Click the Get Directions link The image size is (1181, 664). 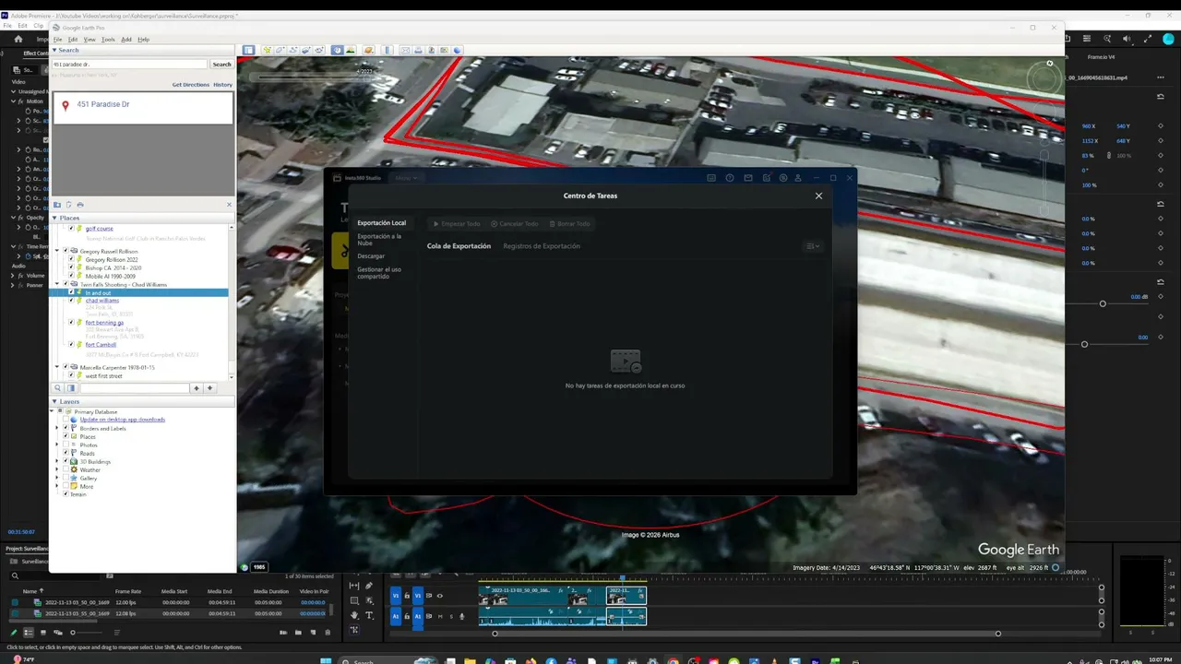pos(191,85)
